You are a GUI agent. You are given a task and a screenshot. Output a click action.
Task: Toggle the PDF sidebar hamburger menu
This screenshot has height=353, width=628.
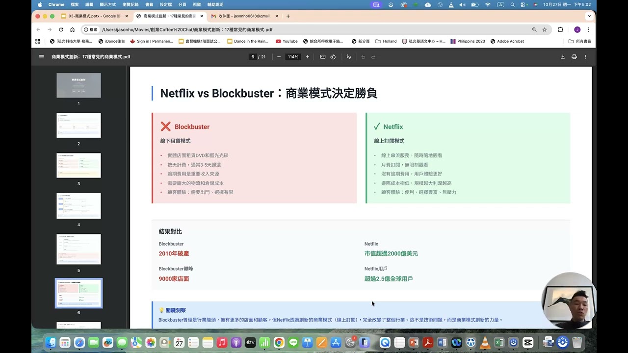41,57
